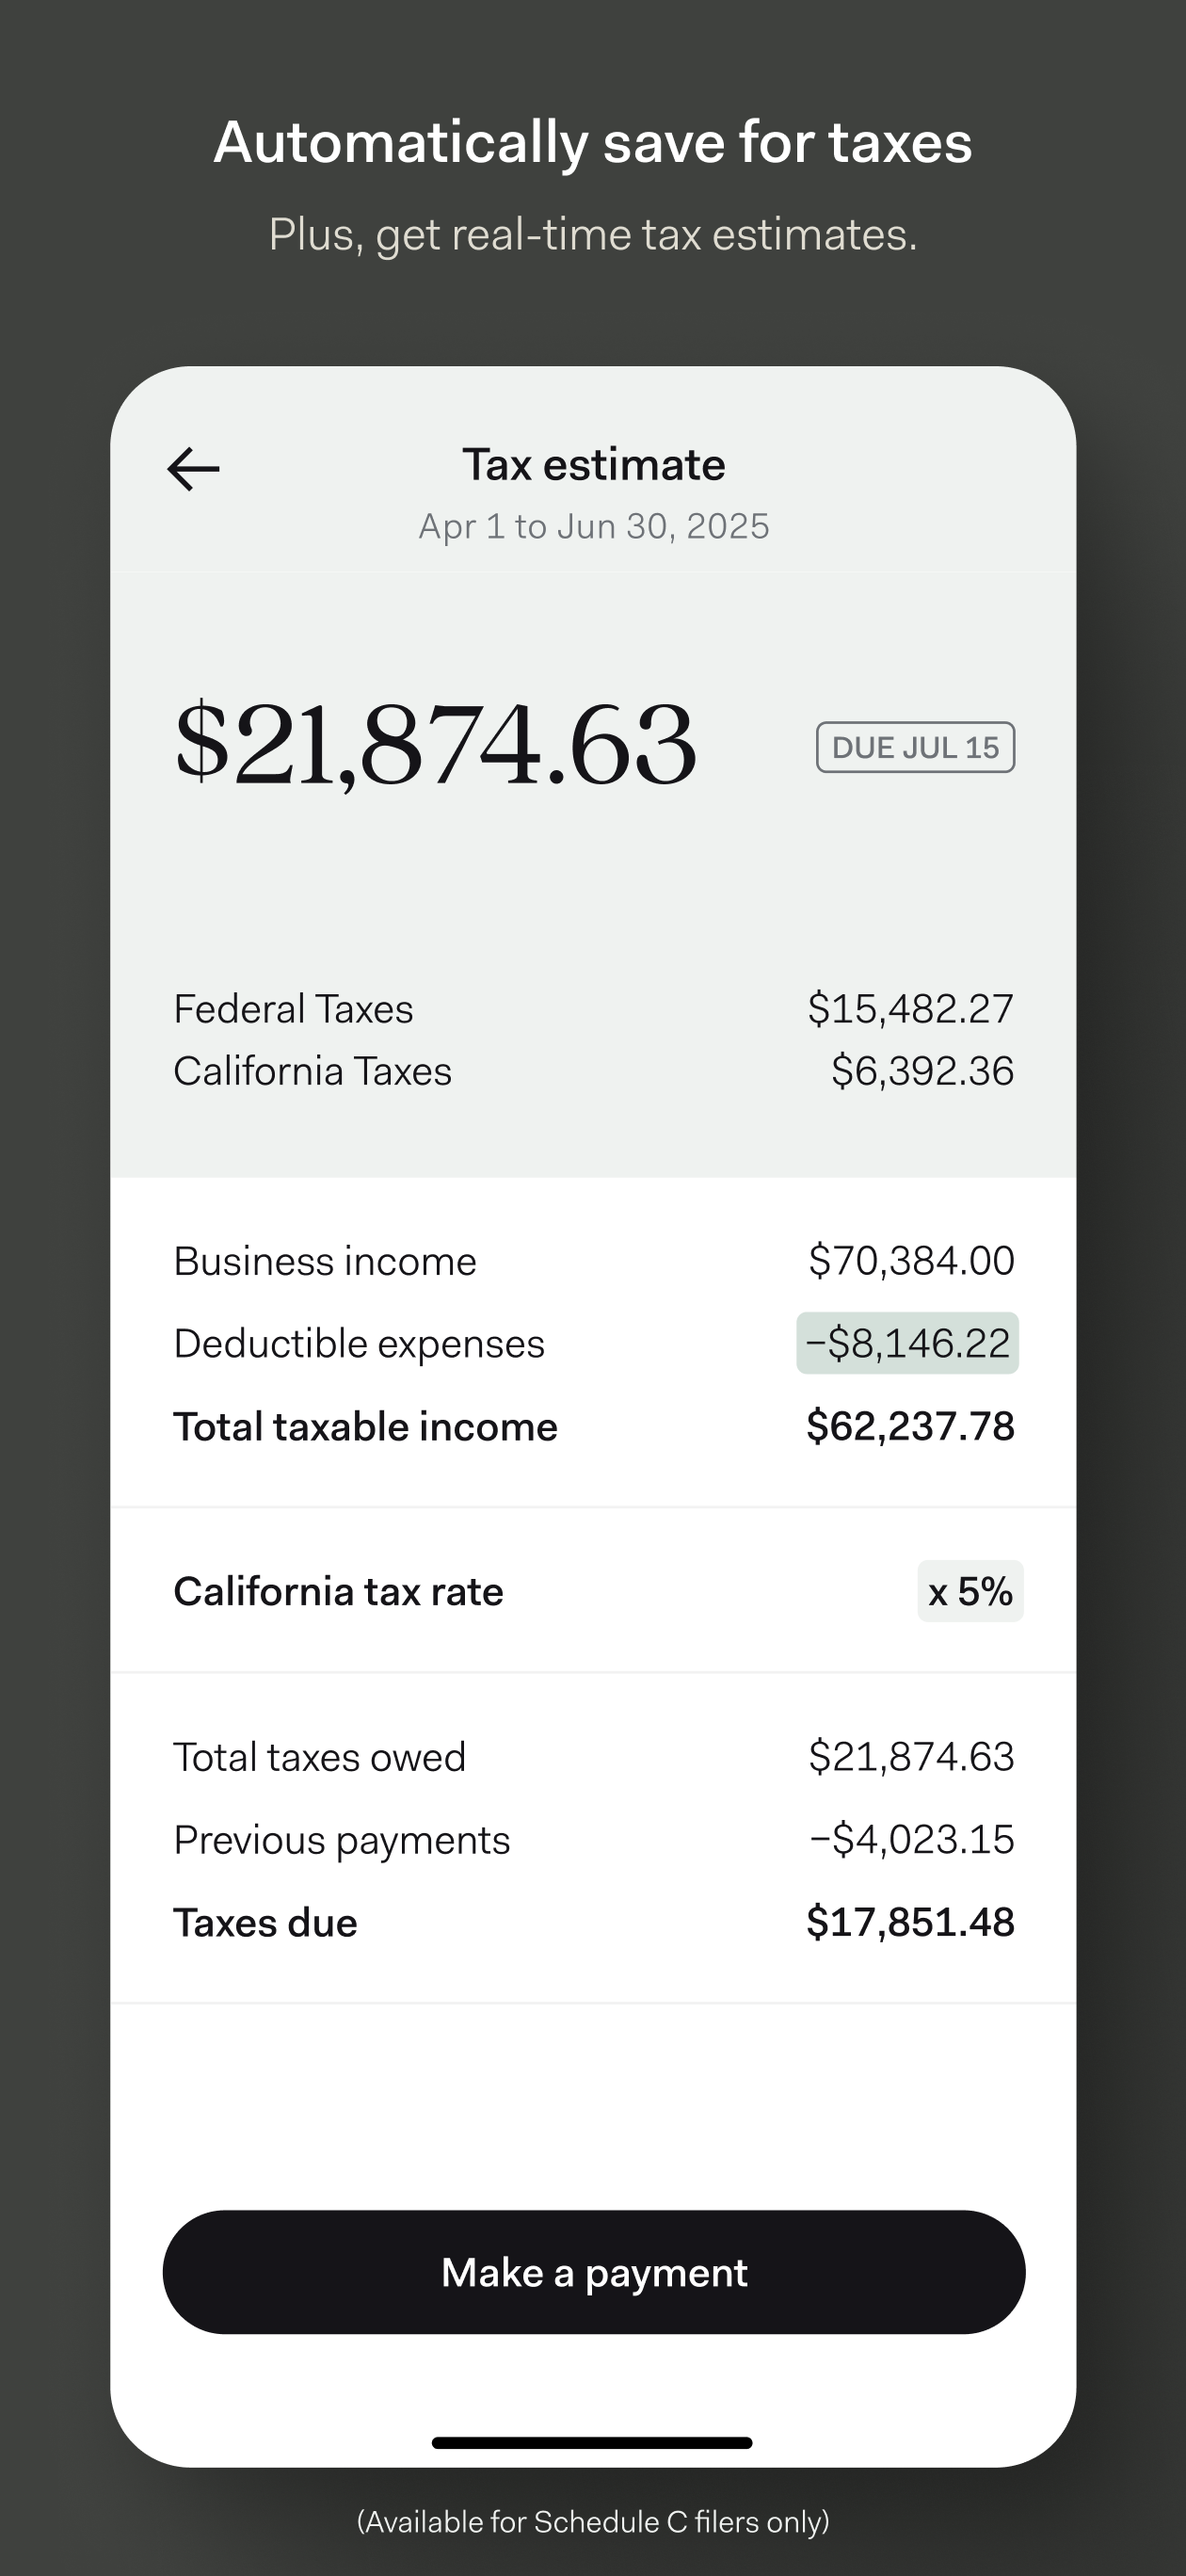Select the Total taxes owed row
The image size is (1186, 2576).
[594, 1757]
